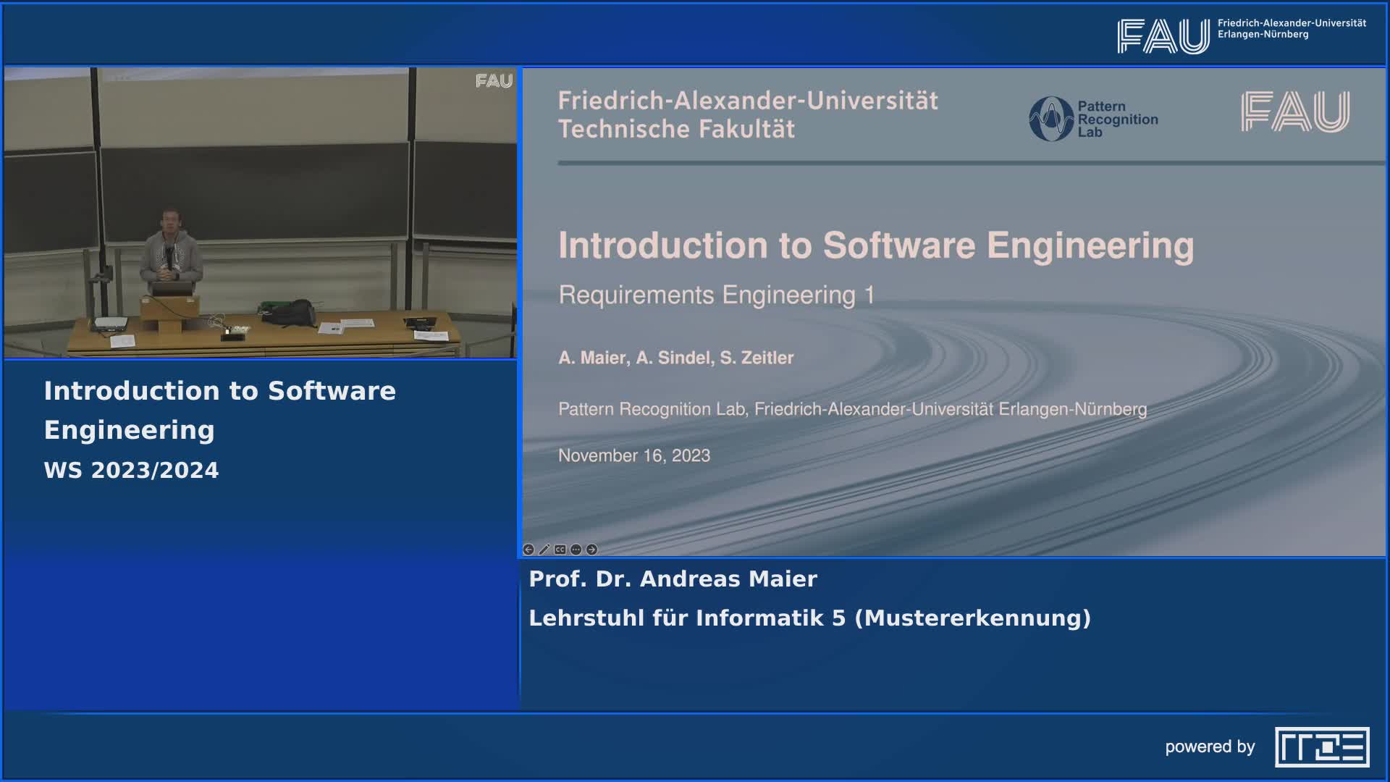
Task: Toggle closed captions CC button
Action: click(x=560, y=550)
